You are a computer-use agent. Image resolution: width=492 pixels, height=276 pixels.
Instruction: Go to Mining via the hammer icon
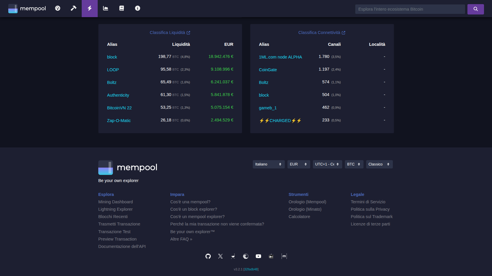pyautogui.click(x=74, y=8)
